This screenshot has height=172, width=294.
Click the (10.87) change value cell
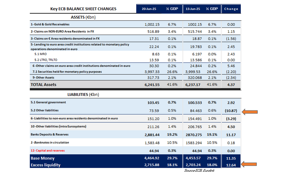pos(231,110)
